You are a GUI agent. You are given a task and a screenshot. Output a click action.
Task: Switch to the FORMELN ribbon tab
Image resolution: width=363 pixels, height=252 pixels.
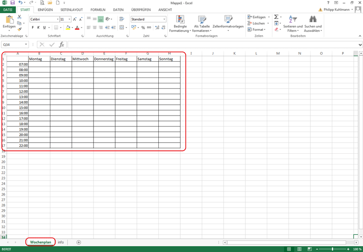click(98, 10)
